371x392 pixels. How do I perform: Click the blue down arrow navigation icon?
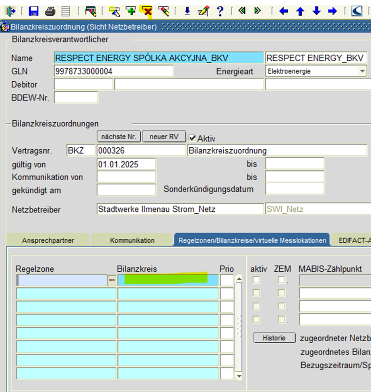(x=316, y=11)
